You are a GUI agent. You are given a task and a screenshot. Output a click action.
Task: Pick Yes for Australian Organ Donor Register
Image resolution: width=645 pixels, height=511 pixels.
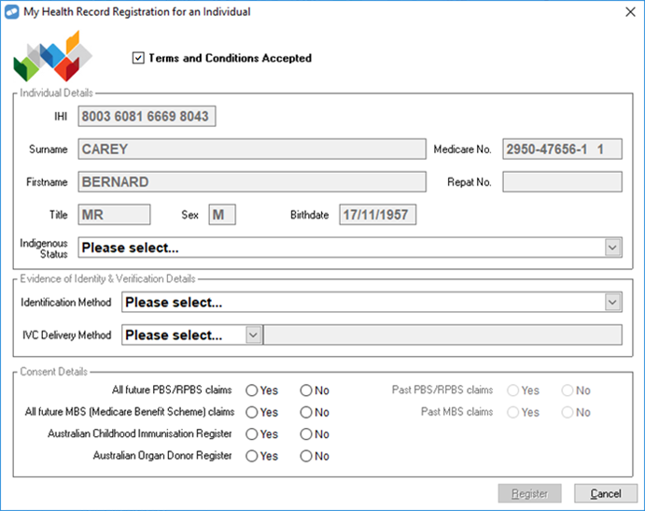[252, 457]
